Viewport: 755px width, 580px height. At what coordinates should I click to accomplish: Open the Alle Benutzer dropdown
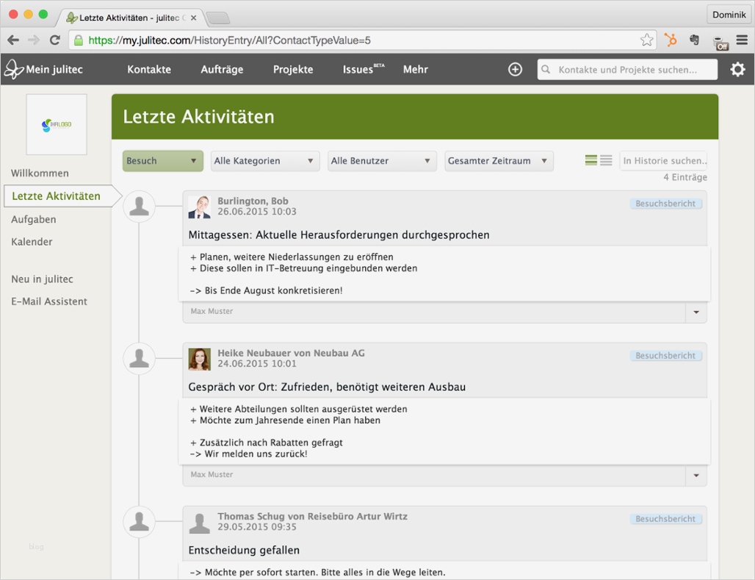click(382, 161)
